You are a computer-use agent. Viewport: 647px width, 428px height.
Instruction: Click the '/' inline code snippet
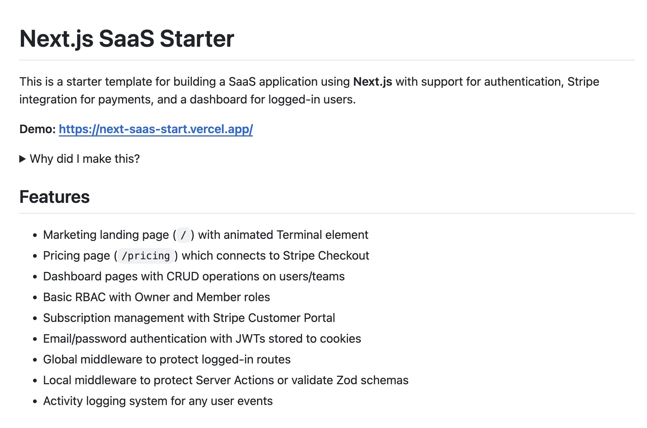click(183, 235)
